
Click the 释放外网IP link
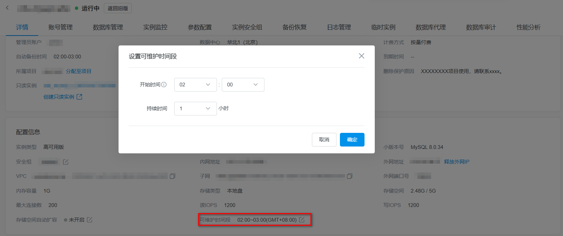[457, 162]
